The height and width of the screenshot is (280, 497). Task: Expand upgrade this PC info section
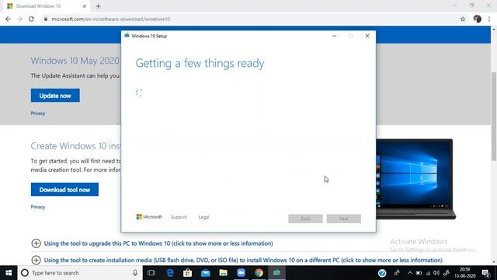[x=36, y=243]
